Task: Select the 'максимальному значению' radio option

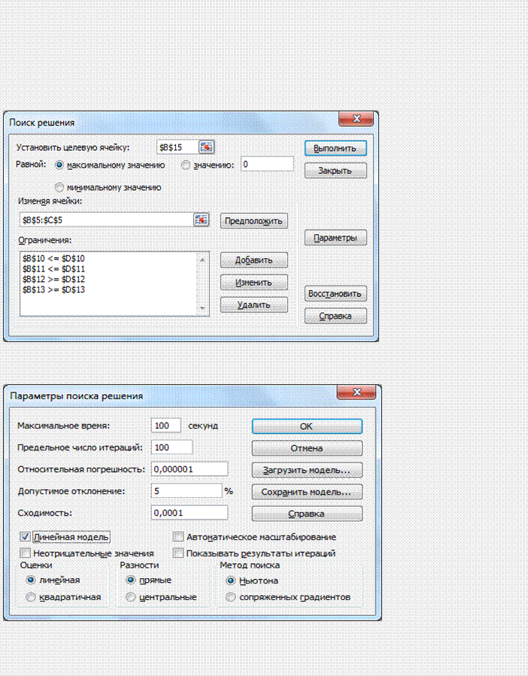Action: [x=61, y=165]
